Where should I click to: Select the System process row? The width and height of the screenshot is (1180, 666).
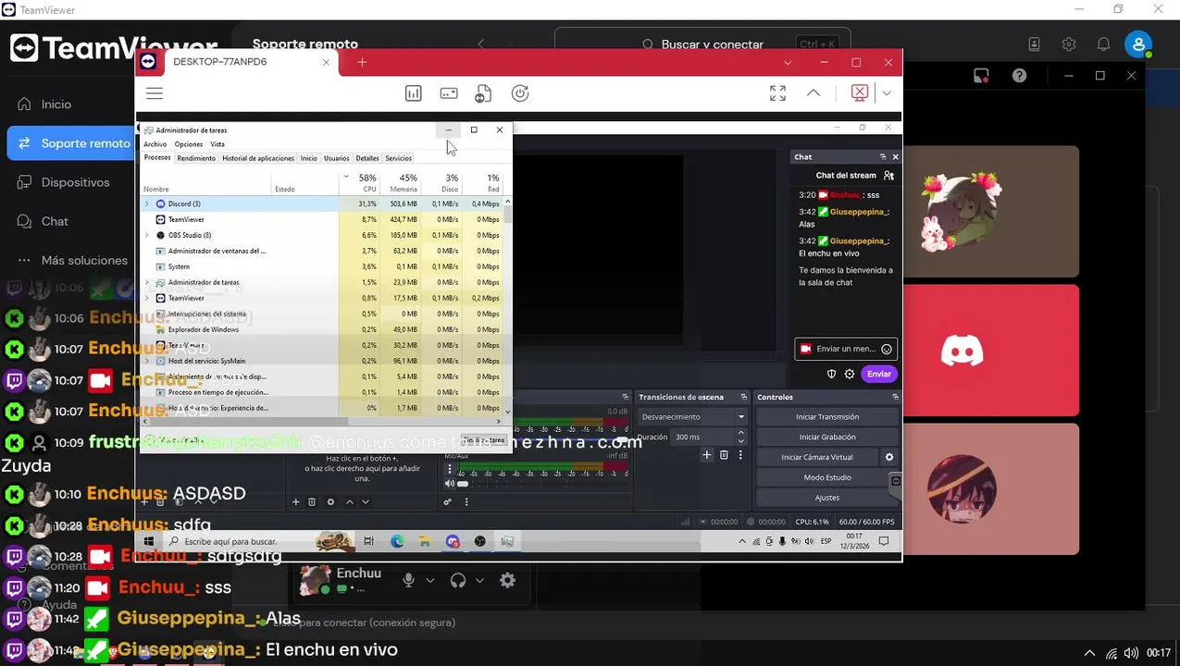321,266
